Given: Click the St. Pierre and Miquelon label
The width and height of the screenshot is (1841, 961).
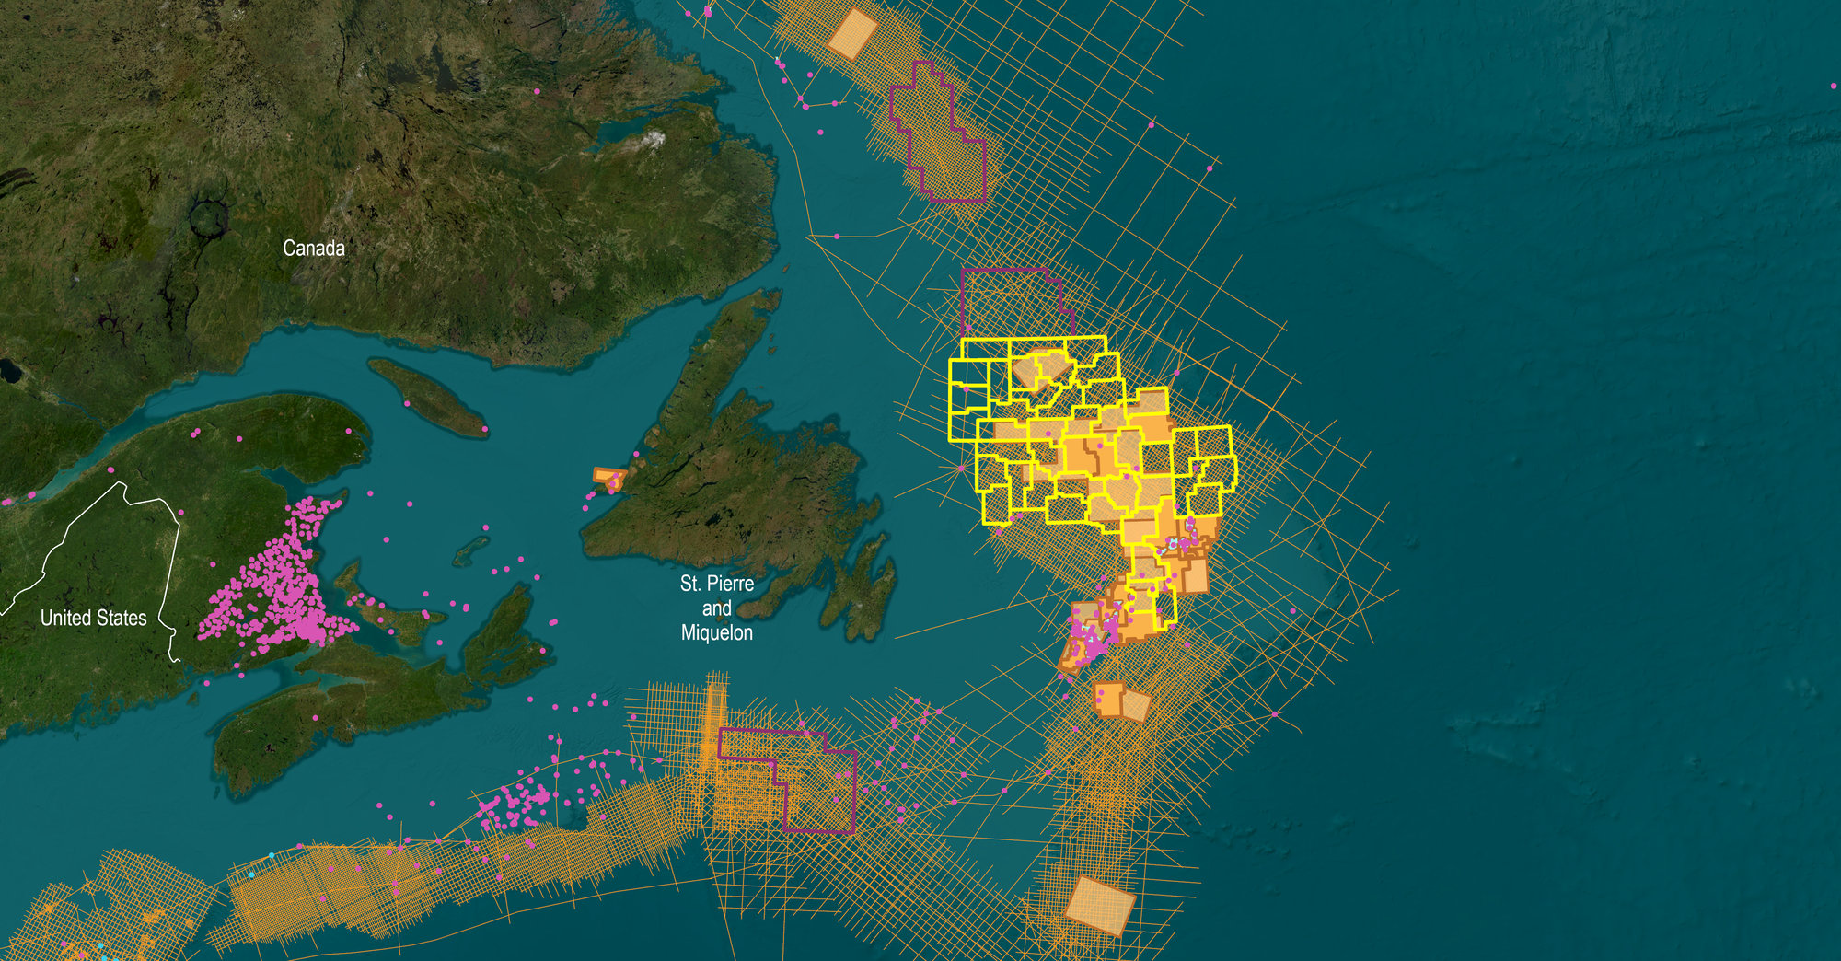Looking at the screenshot, I should click(718, 608).
